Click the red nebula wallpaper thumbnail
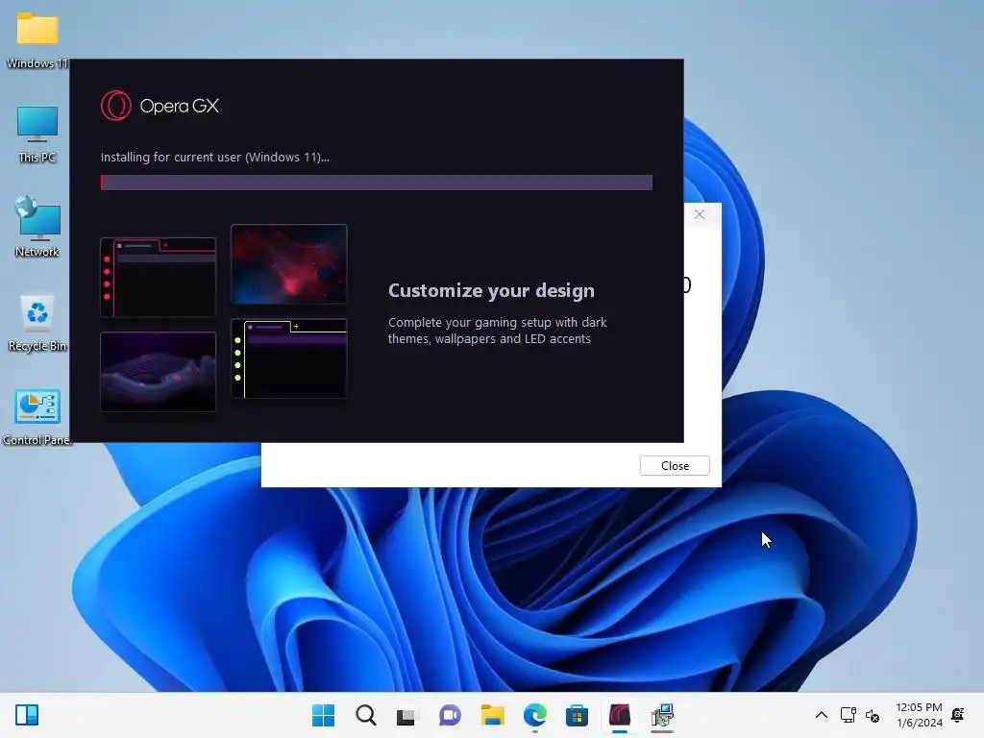This screenshot has height=738, width=984. tap(288, 263)
